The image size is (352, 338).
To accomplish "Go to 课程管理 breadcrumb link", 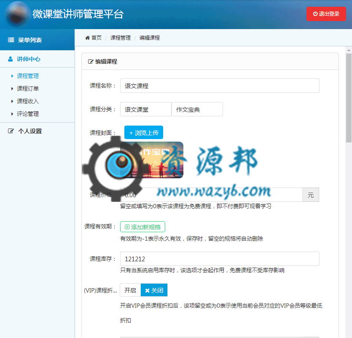I will coord(121,38).
